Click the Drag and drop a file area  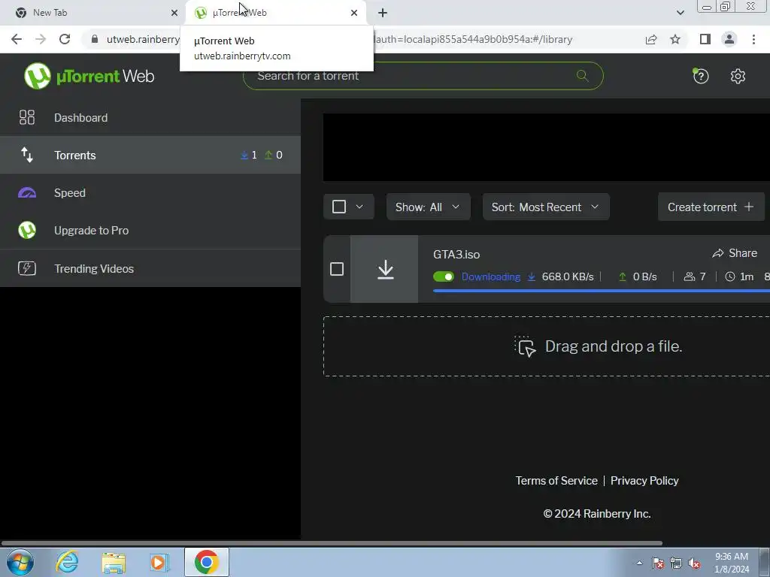point(547,346)
